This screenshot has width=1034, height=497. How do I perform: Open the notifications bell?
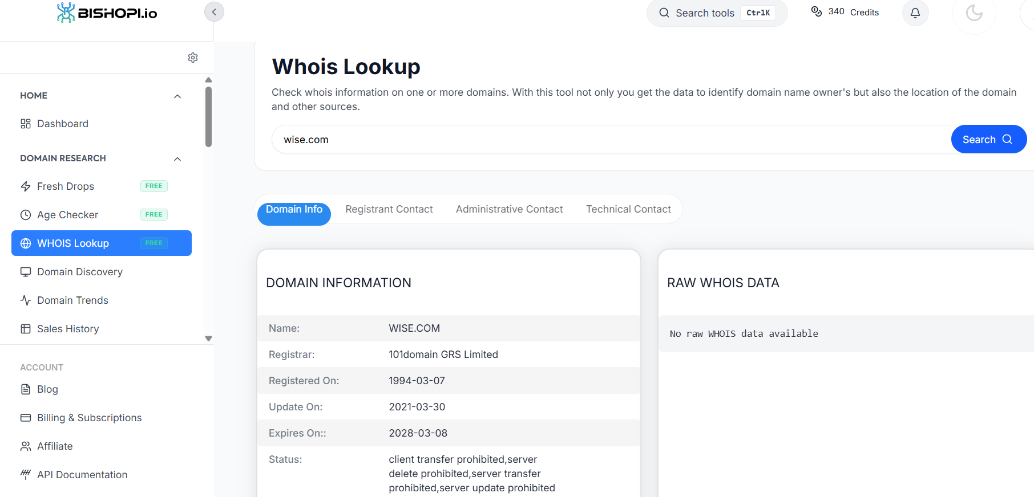pyautogui.click(x=915, y=13)
